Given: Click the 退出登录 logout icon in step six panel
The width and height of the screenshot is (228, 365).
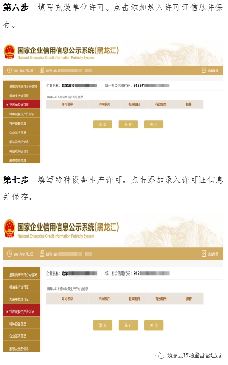Looking at the screenshot, I should (203, 70).
